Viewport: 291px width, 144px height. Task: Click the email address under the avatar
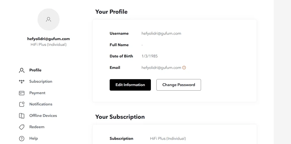[x=48, y=39]
